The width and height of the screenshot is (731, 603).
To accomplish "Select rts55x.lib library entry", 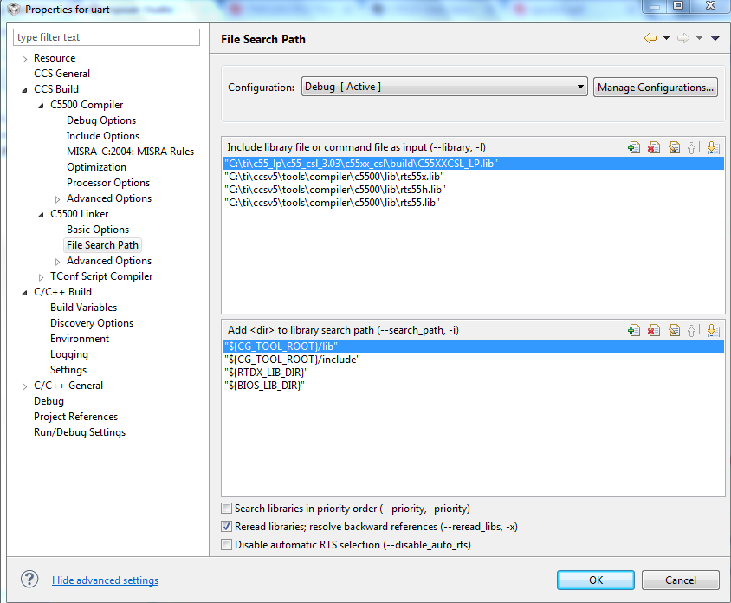I will [x=473, y=176].
